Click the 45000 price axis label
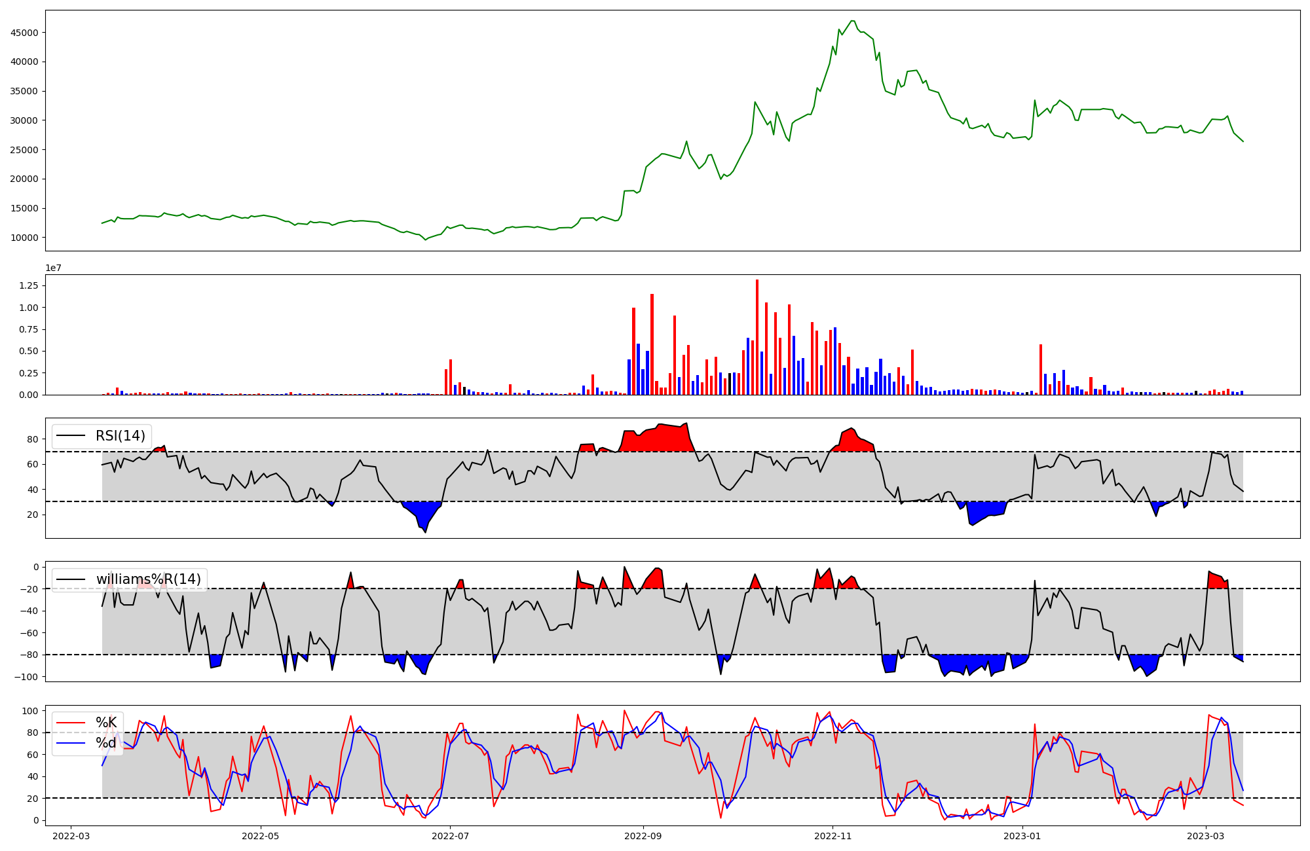This screenshot has height=851, width=1310. (x=24, y=33)
